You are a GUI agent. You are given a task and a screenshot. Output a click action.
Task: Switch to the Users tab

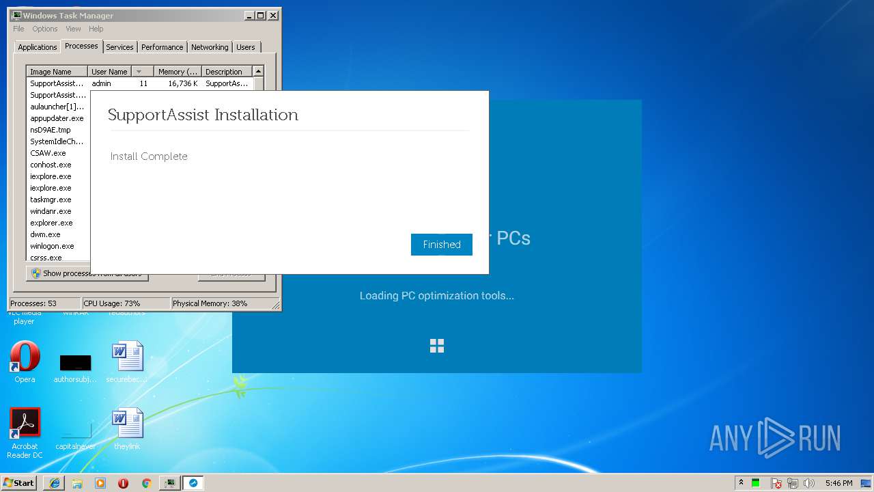pos(246,47)
